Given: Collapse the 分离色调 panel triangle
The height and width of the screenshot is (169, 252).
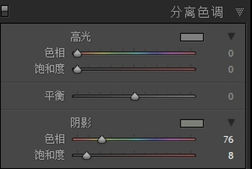Looking at the screenshot, I should coord(240,12).
